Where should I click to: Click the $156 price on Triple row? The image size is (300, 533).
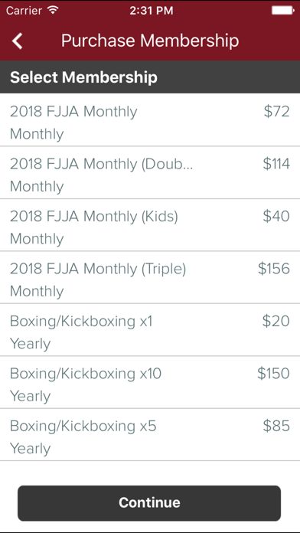pos(274,269)
